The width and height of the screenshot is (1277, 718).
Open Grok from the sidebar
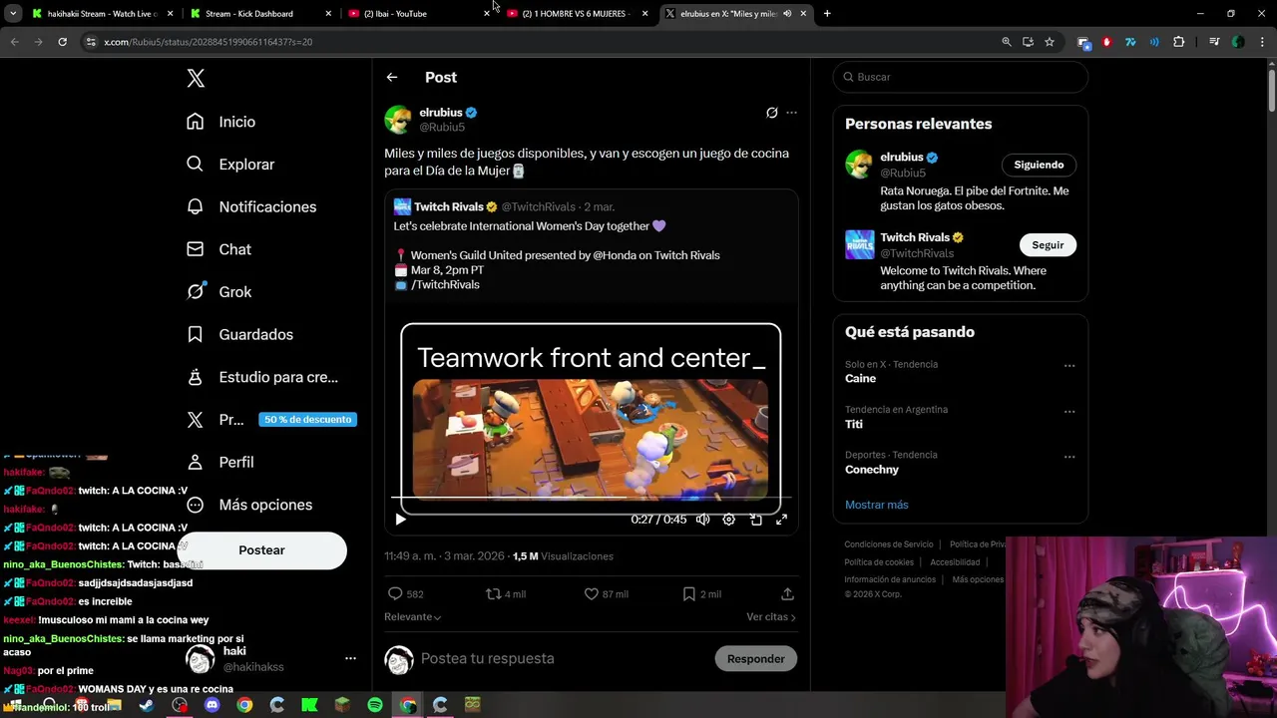coord(218,292)
